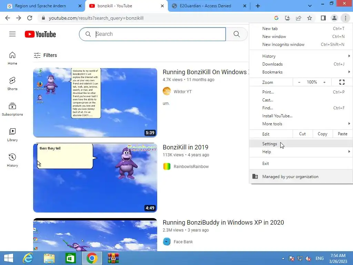Bookmark this page with star icon
This screenshot has width=353, height=265.
[310, 18]
